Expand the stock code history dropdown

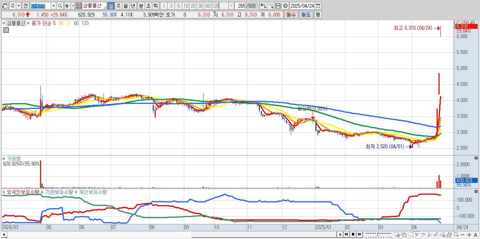click(53, 6)
